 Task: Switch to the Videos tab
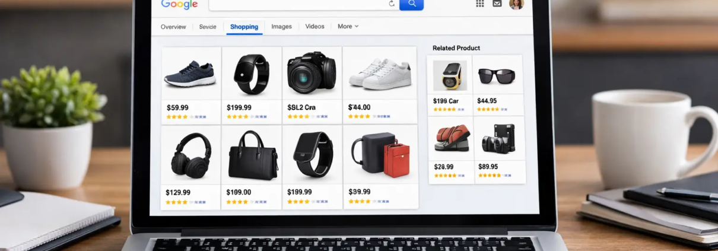(314, 27)
